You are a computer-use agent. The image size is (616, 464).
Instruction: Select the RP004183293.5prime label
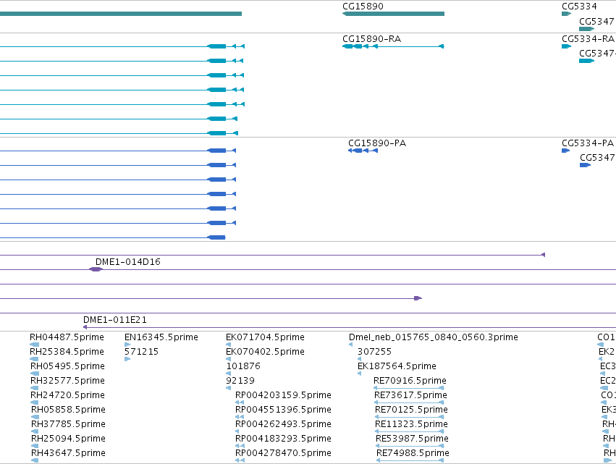(283, 439)
